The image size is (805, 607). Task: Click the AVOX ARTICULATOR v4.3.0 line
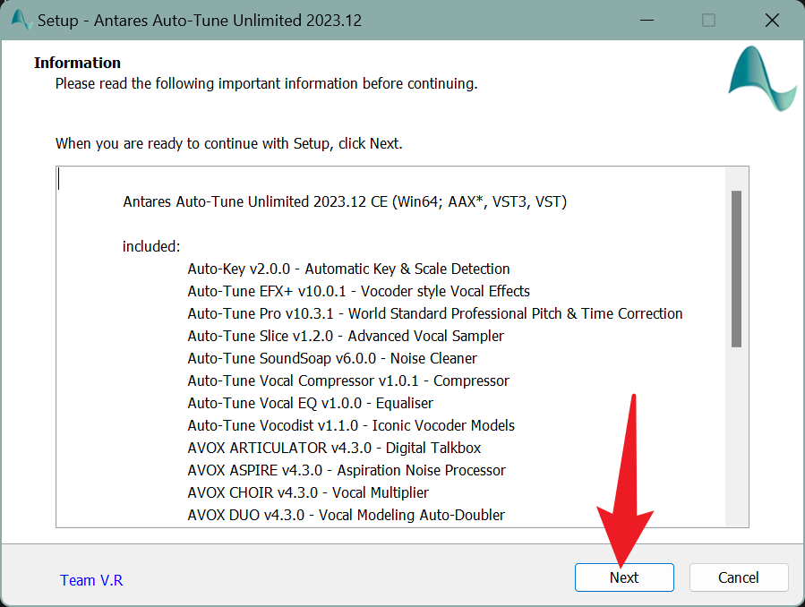pos(334,448)
